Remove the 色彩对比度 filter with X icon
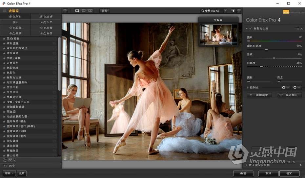This screenshot has width=305, height=178. 301,29
